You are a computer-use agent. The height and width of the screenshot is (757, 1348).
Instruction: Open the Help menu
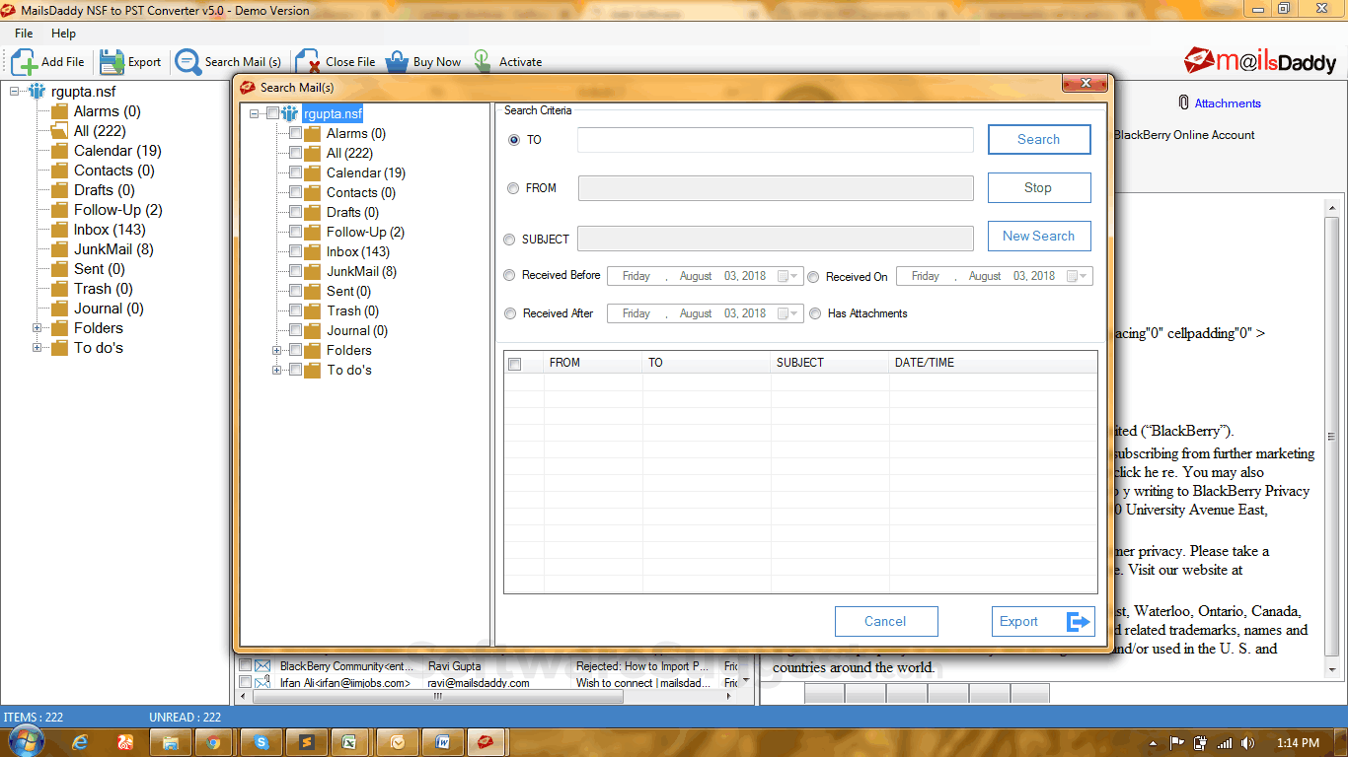[63, 34]
